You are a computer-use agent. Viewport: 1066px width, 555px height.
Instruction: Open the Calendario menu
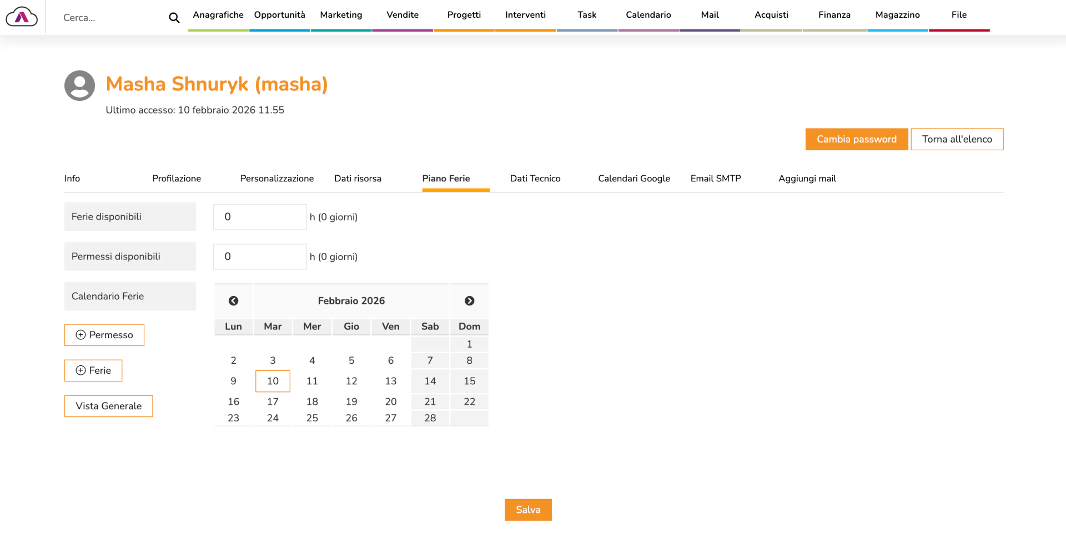click(648, 15)
